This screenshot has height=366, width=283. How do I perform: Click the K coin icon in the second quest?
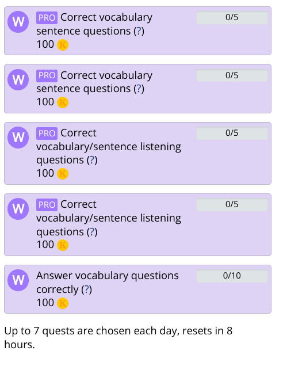(63, 102)
